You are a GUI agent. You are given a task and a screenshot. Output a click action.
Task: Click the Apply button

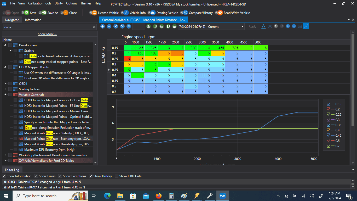pos(252,26)
